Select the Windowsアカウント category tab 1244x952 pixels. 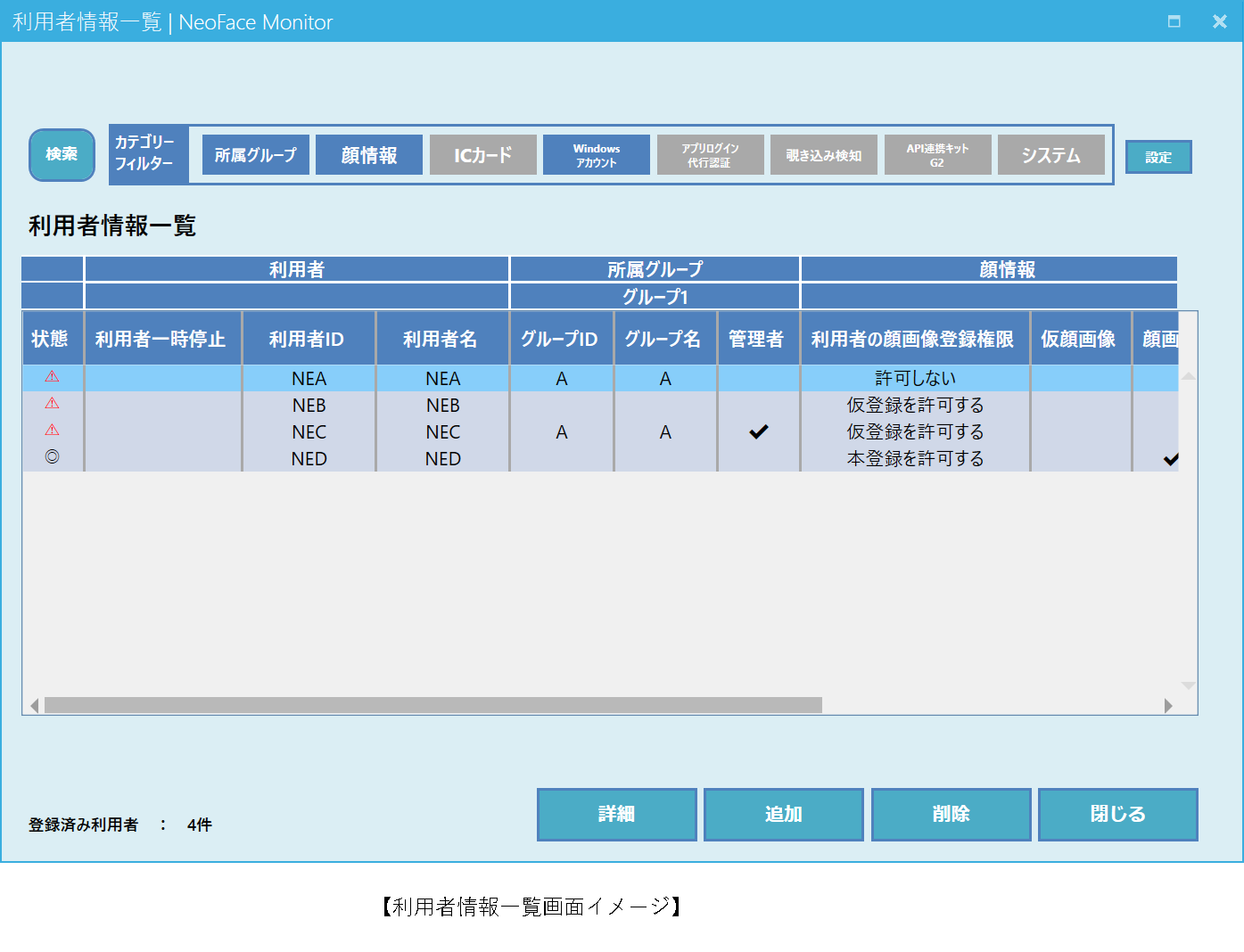click(x=596, y=154)
